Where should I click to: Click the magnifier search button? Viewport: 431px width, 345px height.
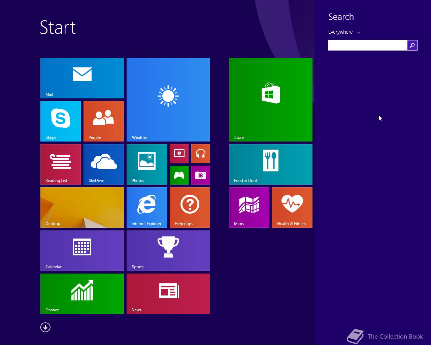412,45
